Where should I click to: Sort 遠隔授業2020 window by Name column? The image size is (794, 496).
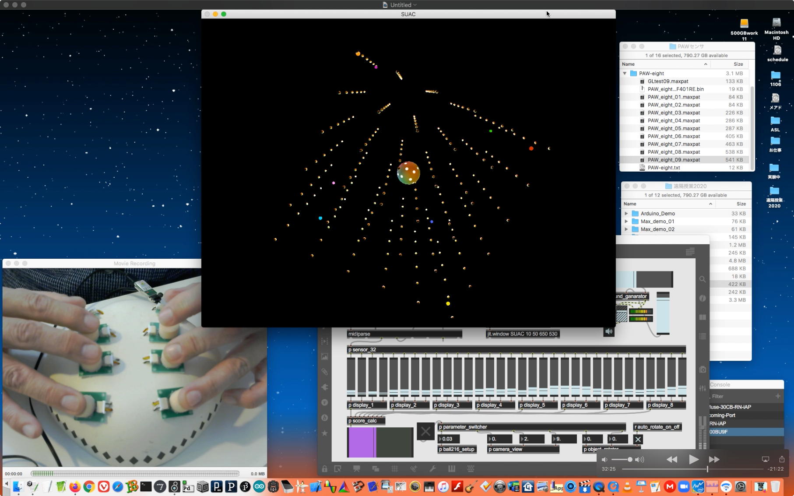(x=668, y=204)
